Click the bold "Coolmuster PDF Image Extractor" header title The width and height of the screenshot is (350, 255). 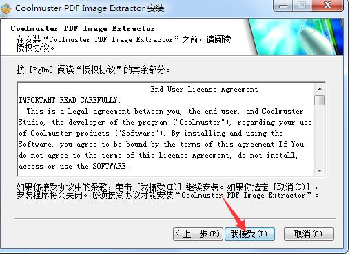click(83, 28)
